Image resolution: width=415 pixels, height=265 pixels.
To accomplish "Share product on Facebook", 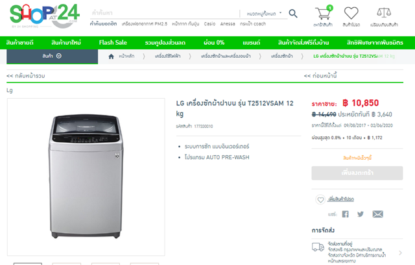I will point(345,214).
